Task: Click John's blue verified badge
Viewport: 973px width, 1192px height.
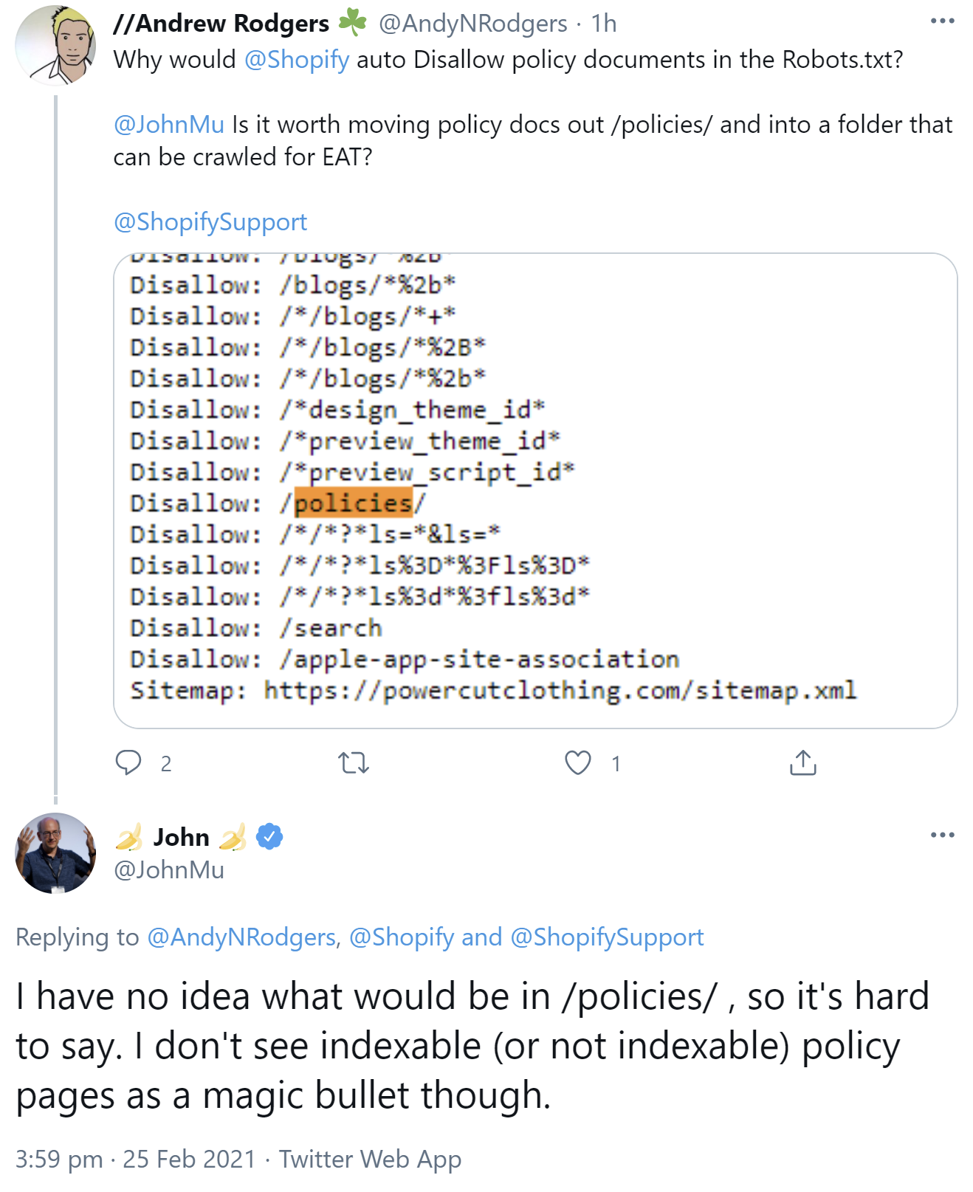Action: coord(269,836)
